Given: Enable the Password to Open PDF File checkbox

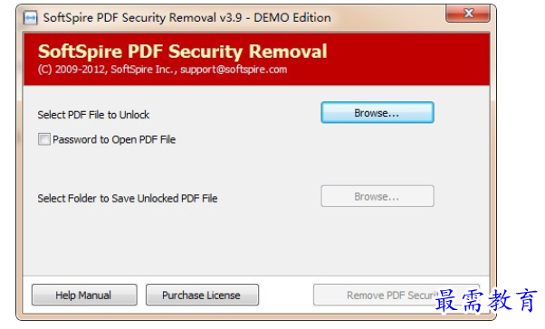Looking at the screenshot, I should click(44, 139).
